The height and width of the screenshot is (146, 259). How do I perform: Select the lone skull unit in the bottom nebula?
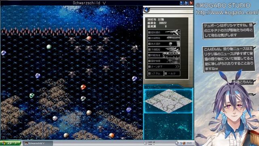100,128
